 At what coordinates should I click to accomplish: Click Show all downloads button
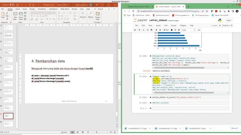(234, 128)
